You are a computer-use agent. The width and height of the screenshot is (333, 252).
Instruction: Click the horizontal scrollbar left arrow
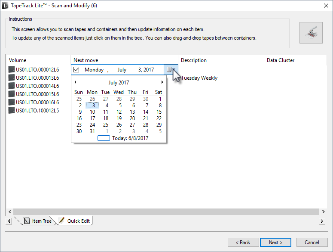pyautogui.click(x=10, y=212)
